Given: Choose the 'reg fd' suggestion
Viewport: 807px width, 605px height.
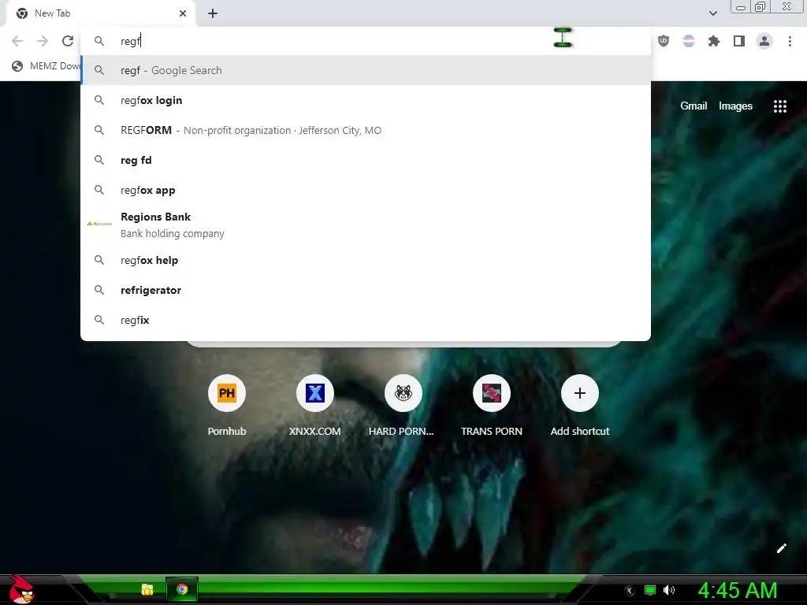Looking at the screenshot, I should click(366, 160).
